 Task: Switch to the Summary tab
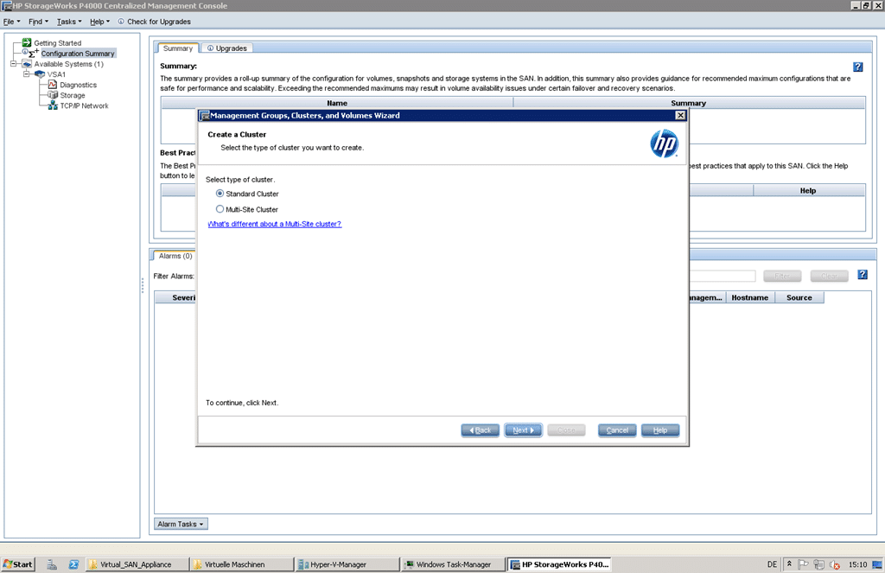click(x=177, y=48)
